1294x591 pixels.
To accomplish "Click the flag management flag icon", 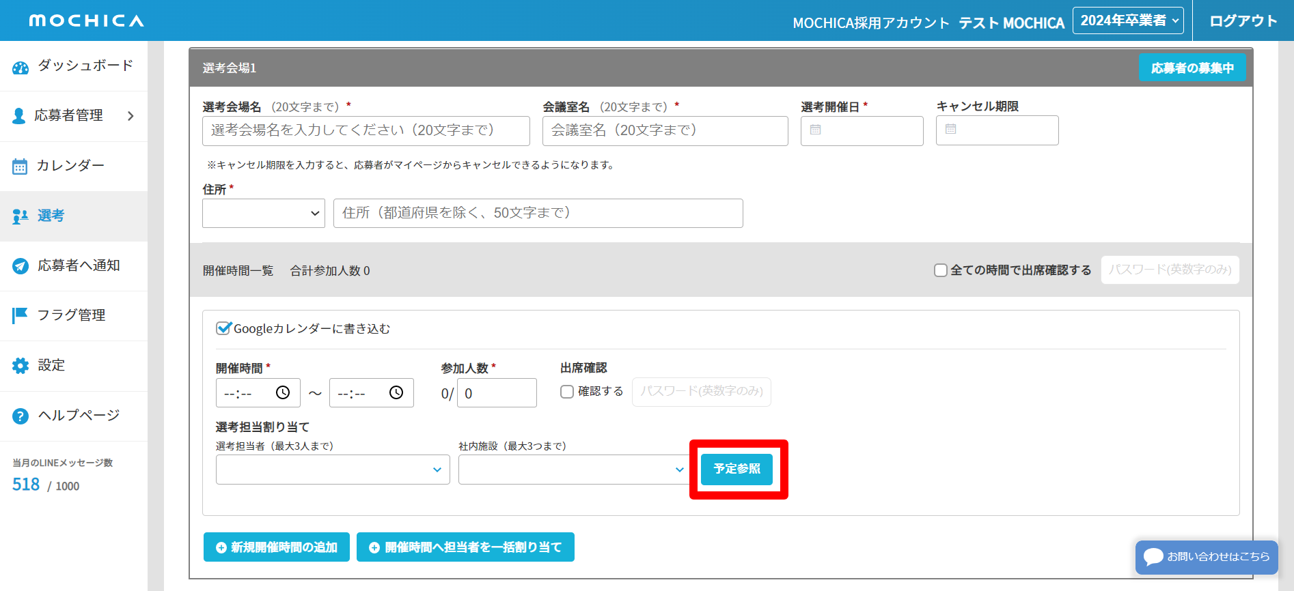I will point(20,315).
